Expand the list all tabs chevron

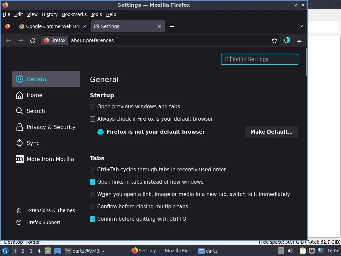pos(301,26)
